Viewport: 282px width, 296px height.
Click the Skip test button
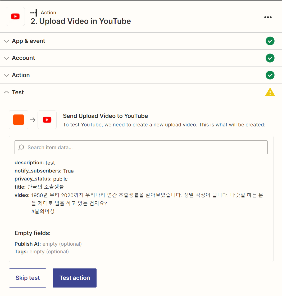28,278
